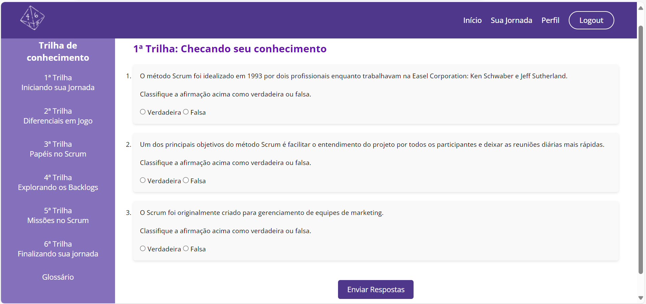
Task: Open the Início menu item
Action: tap(472, 20)
